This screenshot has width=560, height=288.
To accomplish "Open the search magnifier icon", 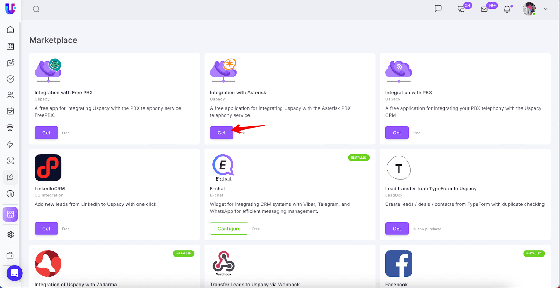I will (x=36, y=9).
